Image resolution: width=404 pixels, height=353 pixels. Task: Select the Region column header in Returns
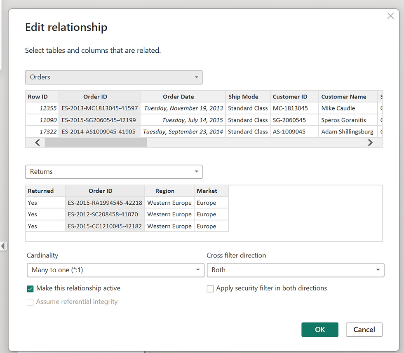pyautogui.click(x=169, y=191)
